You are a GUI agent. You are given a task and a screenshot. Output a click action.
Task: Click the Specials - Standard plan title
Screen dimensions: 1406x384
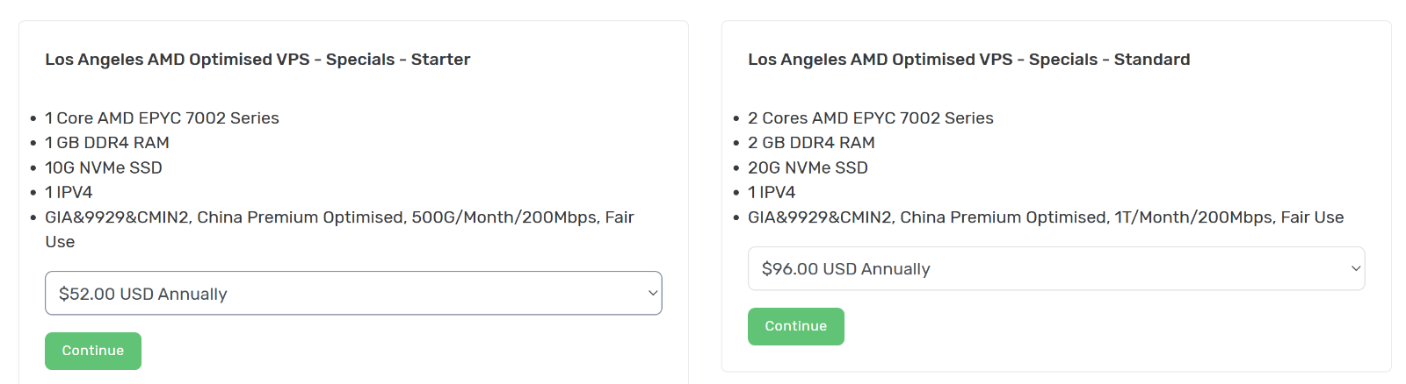(969, 60)
